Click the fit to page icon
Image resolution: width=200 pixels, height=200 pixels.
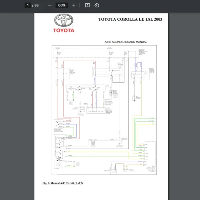(x=87, y=5)
